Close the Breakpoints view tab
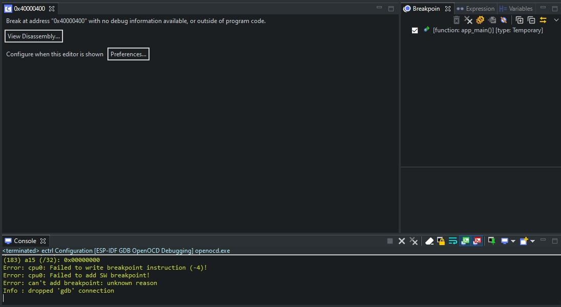This screenshot has height=307, width=561. point(447,9)
